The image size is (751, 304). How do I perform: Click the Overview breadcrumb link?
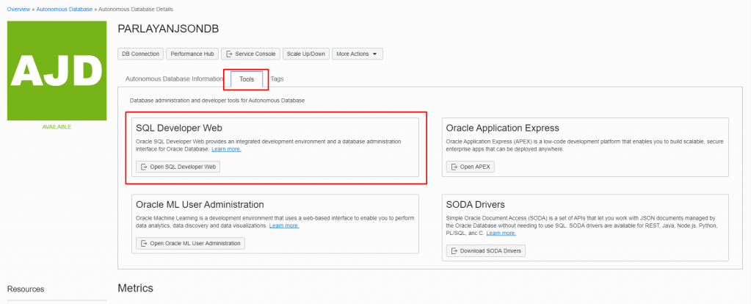point(18,9)
